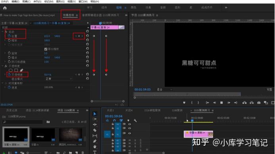Toggle 不透明度 opacity stopwatch animation

tap(9, 75)
